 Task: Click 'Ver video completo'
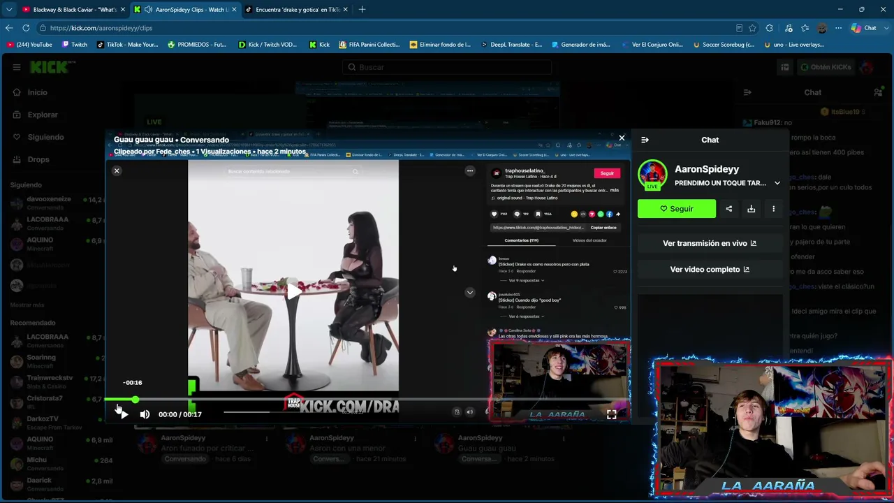click(710, 269)
